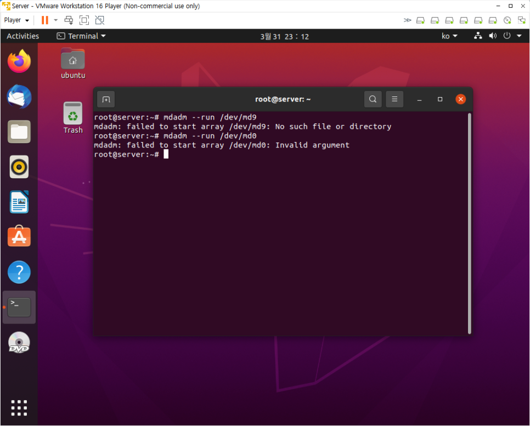Expand the power options arrow beside pause
This screenshot has width=530, height=426.
coord(56,20)
